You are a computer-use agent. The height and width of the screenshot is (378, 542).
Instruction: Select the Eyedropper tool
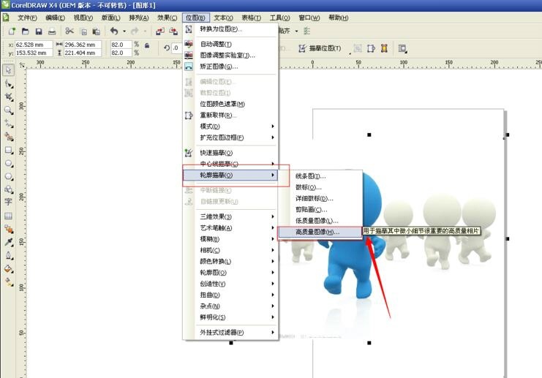click(x=8, y=242)
